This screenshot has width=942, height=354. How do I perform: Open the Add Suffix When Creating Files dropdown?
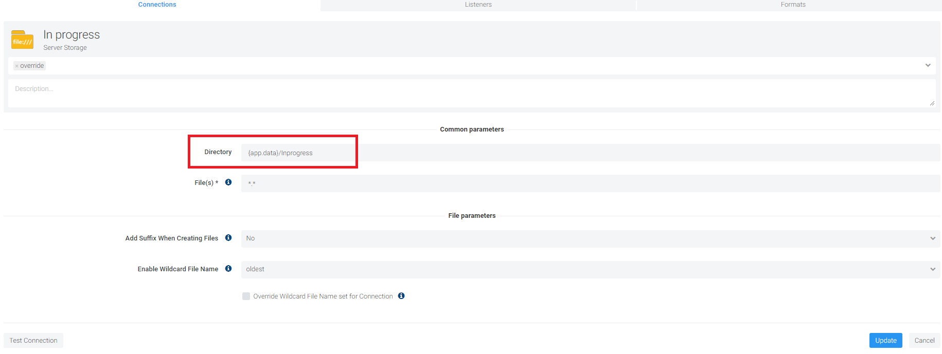pyautogui.click(x=590, y=238)
